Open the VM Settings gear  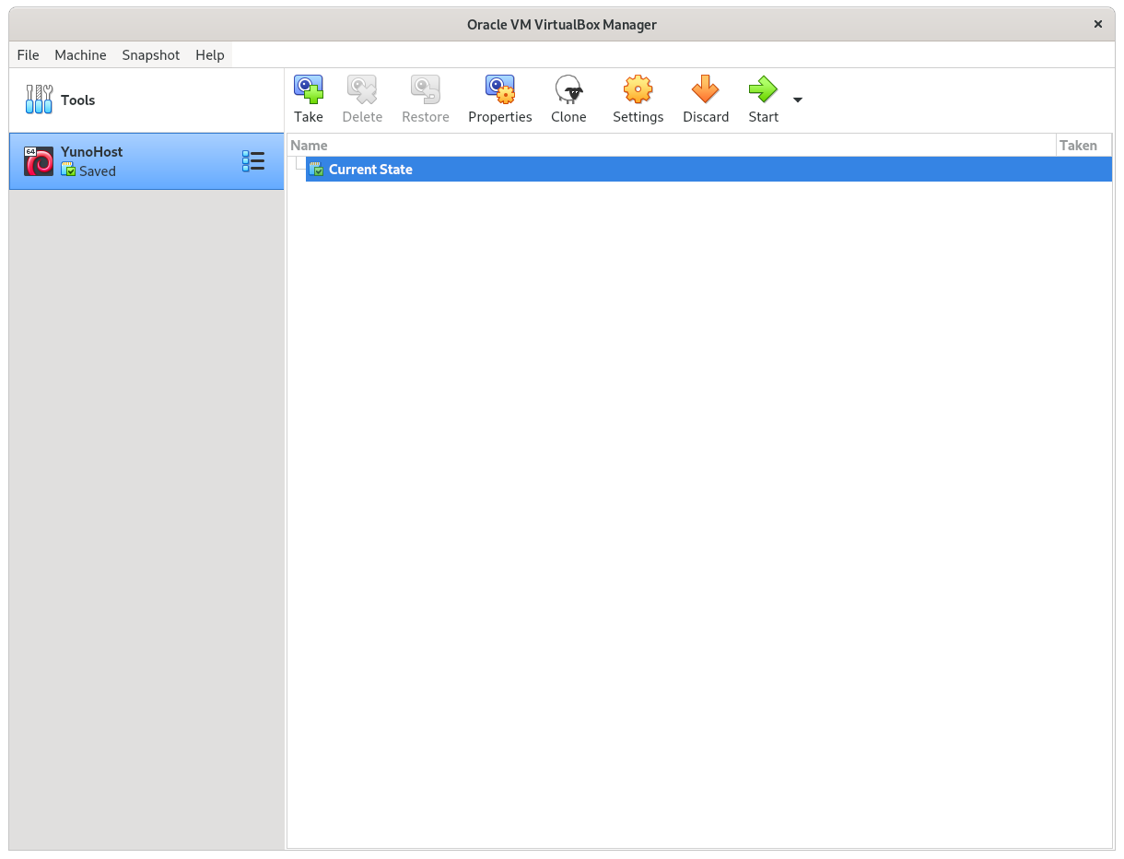click(x=638, y=90)
